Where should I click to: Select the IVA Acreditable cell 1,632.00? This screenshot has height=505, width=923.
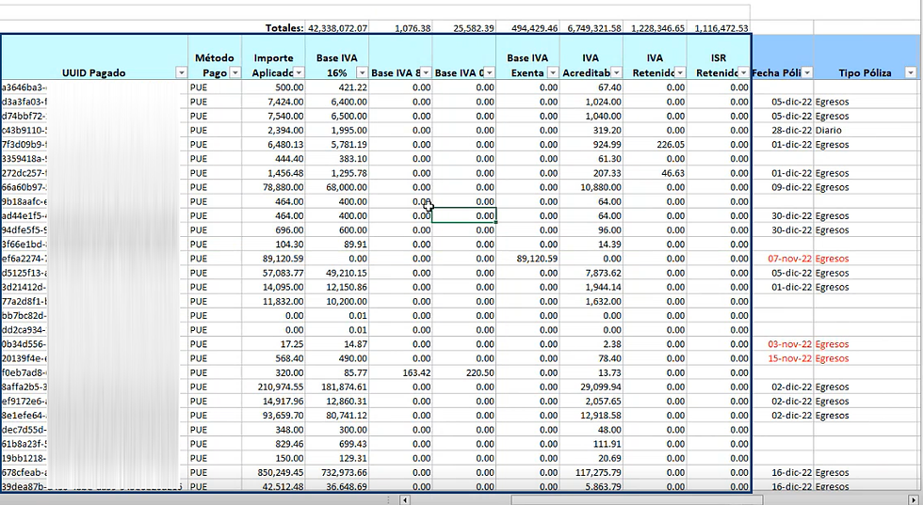pos(591,301)
